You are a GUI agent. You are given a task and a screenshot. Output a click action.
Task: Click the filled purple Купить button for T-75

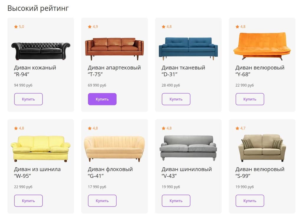click(102, 99)
